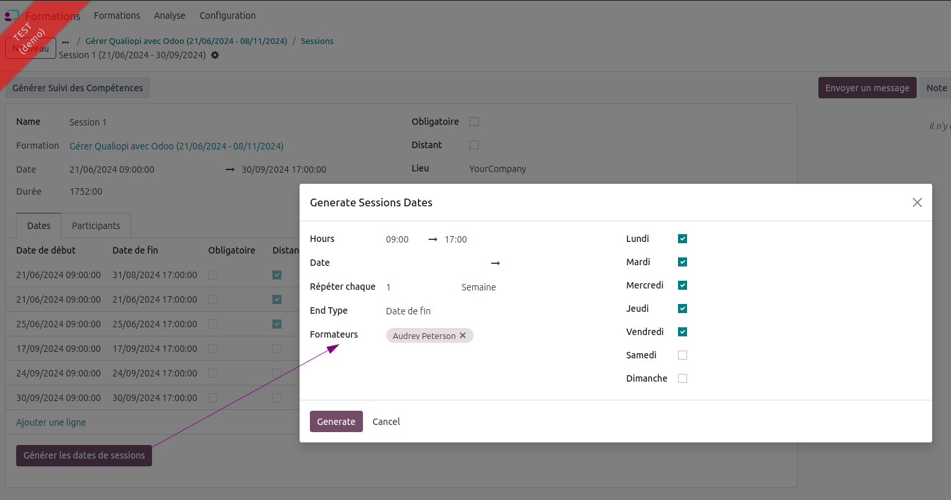Switch to the Participants tab
The image size is (951, 500).
pyautogui.click(x=96, y=226)
